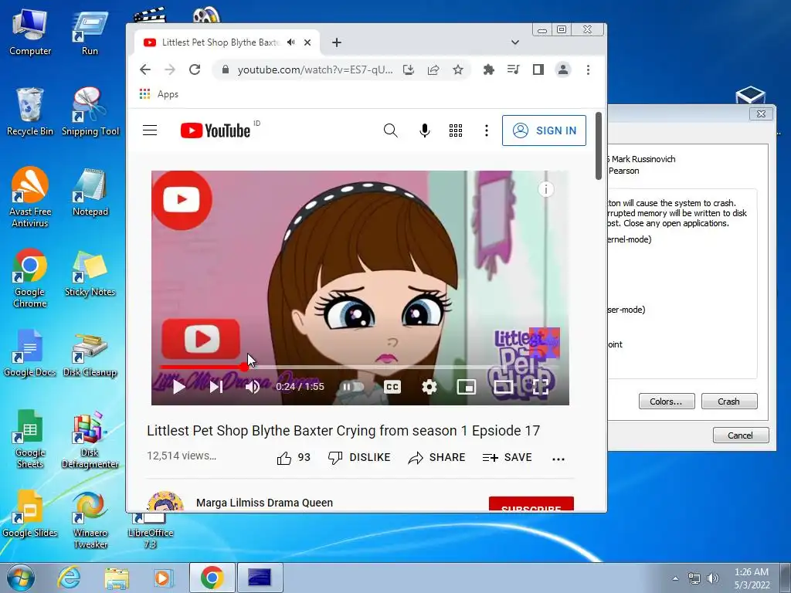The height and width of the screenshot is (593, 791).
Task: Open more actions ellipsis under video
Action: click(x=558, y=459)
